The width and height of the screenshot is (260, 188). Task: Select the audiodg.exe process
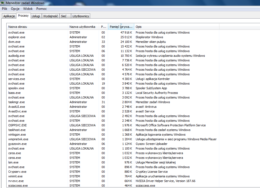click(x=113, y=56)
